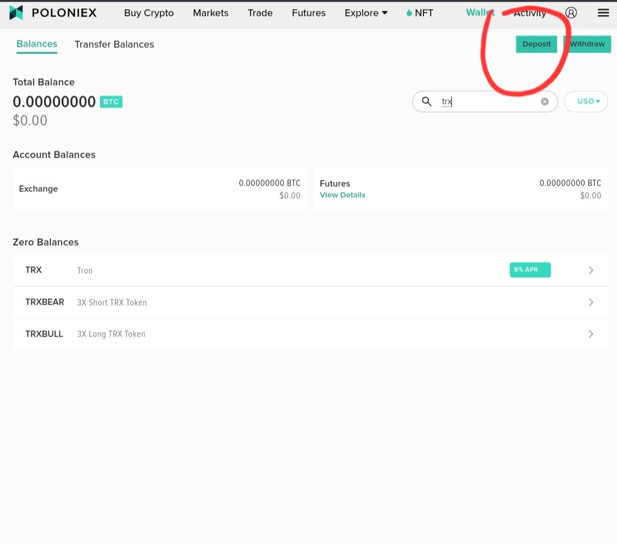617x544 pixels.
Task: Click the Poloniex logo icon
Action: [16, 13]
